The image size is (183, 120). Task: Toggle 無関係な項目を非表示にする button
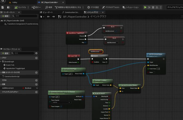pos(68,7)
